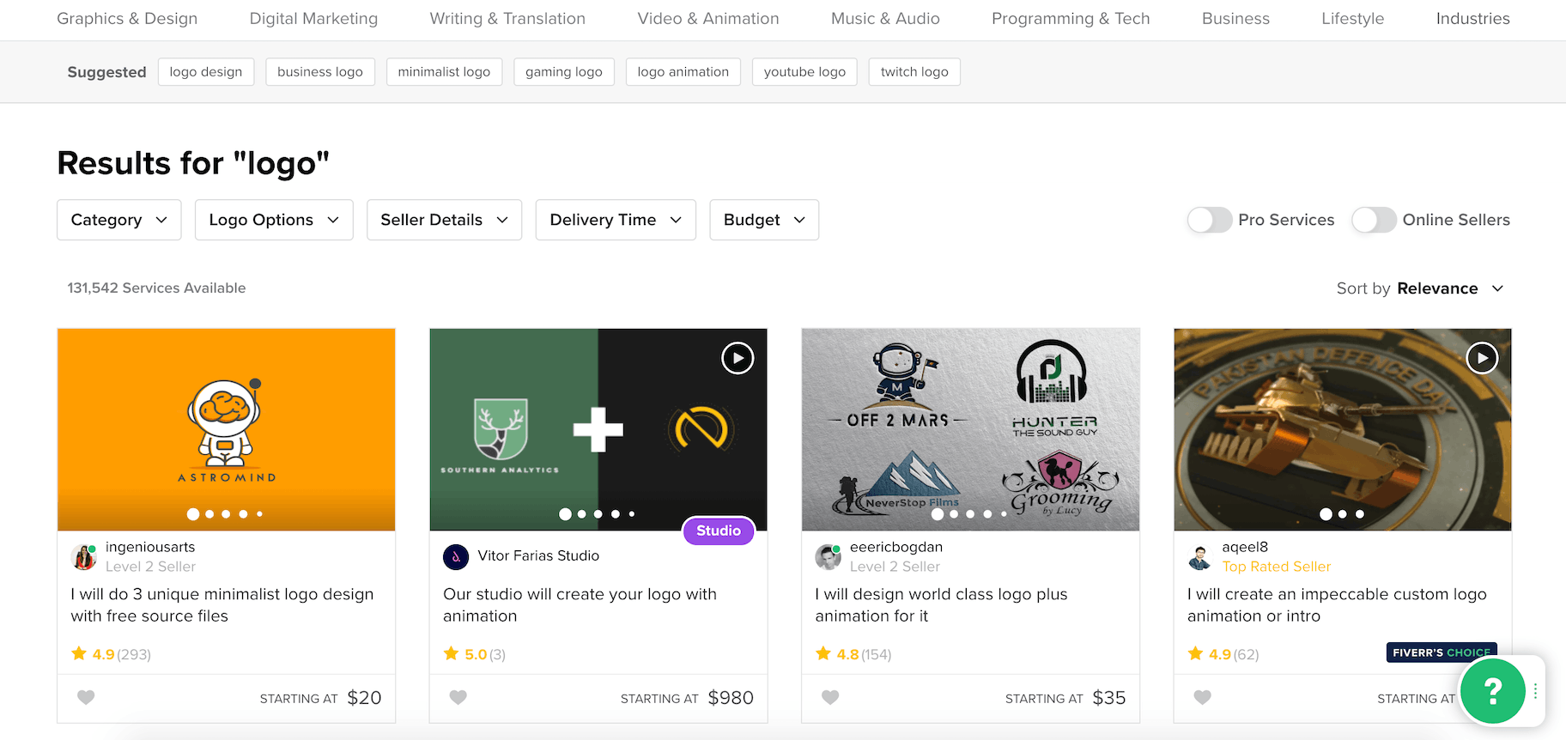Click the 'twitch logo' suggestion
The height and width of the screenshot is (740, 1566).
pyautogui.click(x=914, y=72)
